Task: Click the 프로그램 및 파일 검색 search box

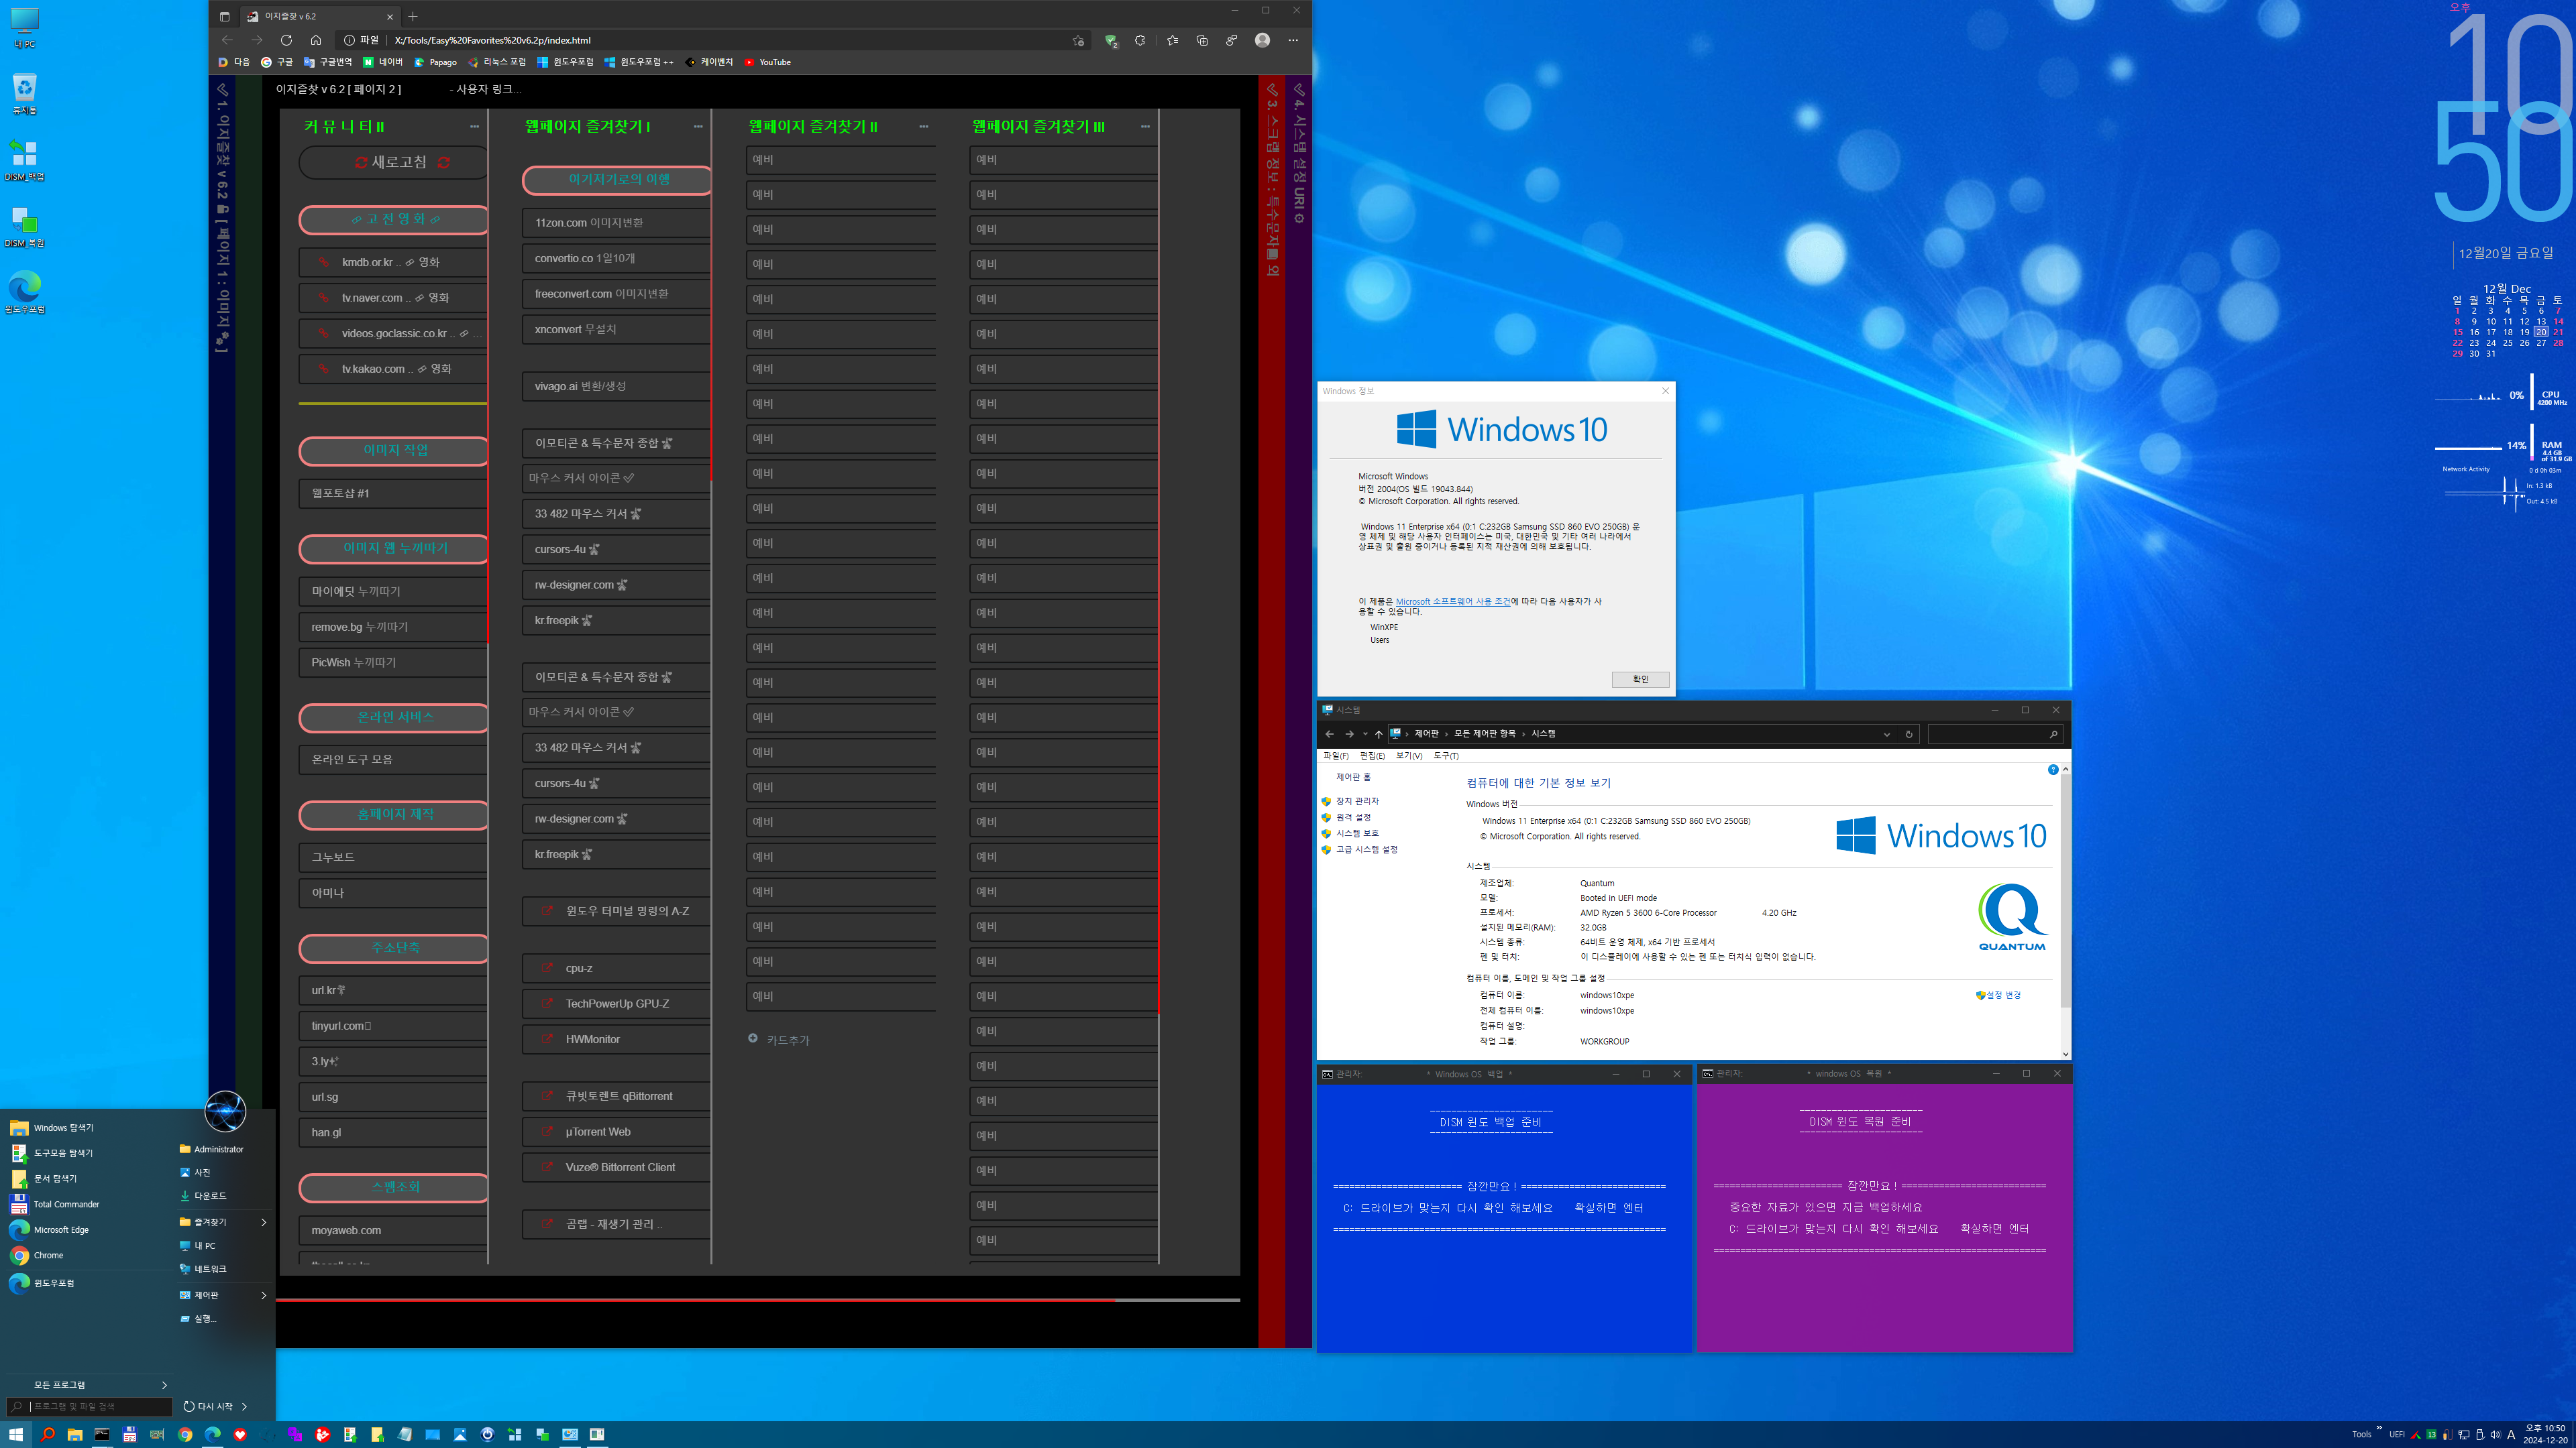Action: coord(90,1406)
